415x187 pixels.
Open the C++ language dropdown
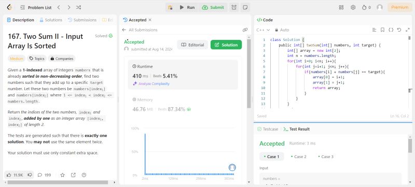pyautogui.click(x=263, y=30)
